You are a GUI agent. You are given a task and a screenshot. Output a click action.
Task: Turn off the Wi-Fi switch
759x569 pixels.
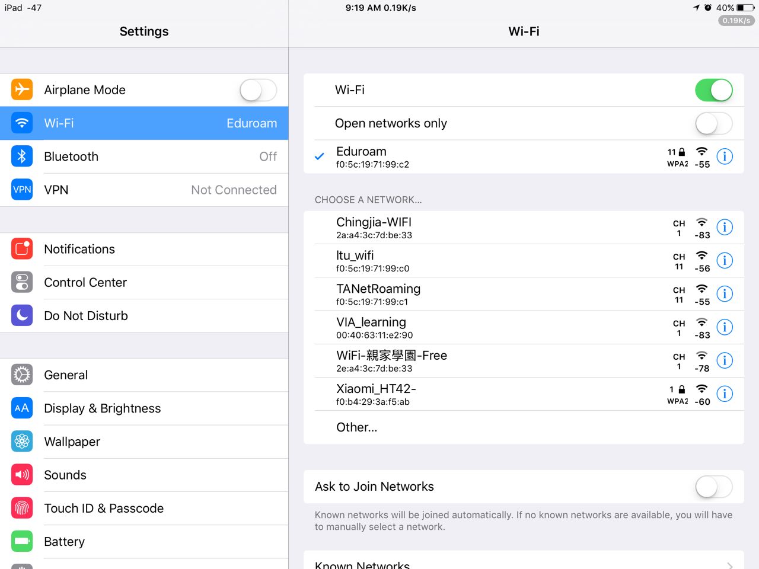[714, 90]
